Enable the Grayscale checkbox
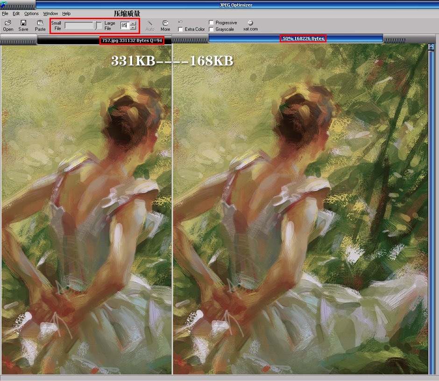 click(211, 29)
